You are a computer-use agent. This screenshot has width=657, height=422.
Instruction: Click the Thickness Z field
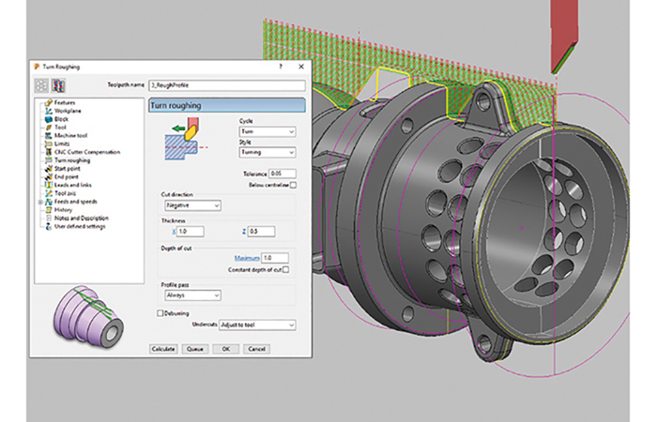(262, 232)
